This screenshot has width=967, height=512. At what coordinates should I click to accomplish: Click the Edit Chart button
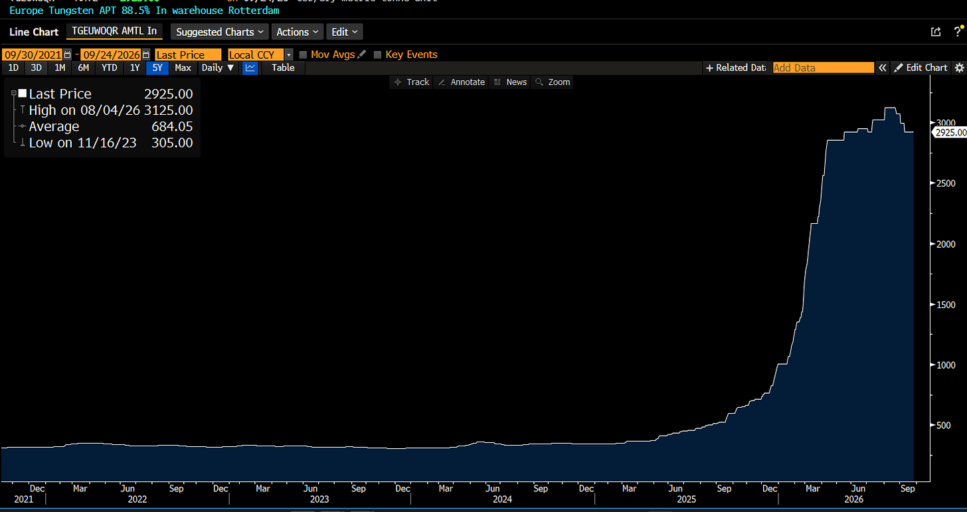pos(921,68)
